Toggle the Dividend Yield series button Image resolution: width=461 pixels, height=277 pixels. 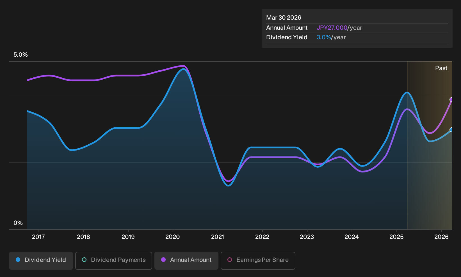tap(41, 261)
